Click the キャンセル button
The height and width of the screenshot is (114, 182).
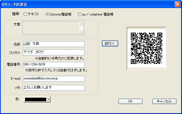164,101
